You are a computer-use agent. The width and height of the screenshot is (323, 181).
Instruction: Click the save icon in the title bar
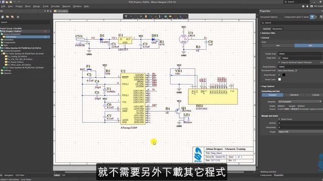tap(3, 2)
